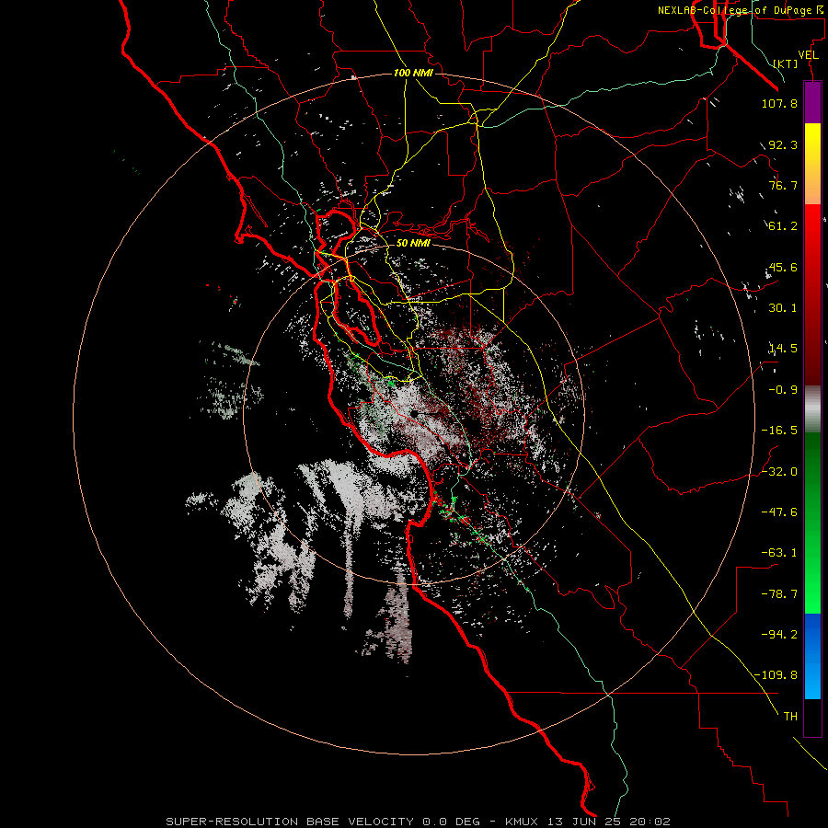Click the -63.1 value on the velocity scale

779,553
